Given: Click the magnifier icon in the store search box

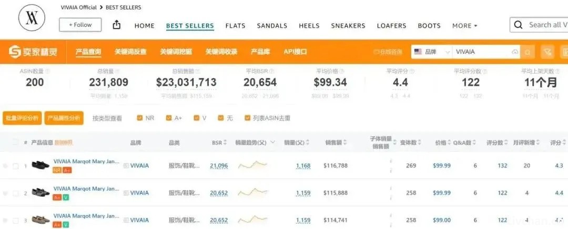Looking at the screenshot, I should coord(519,25).
